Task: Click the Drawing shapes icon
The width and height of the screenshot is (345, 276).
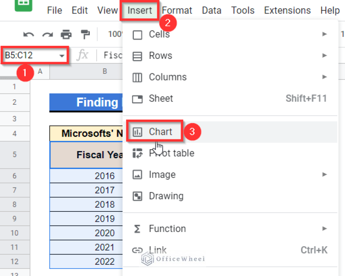Action: pyautogui.click(x=137, y=196)
